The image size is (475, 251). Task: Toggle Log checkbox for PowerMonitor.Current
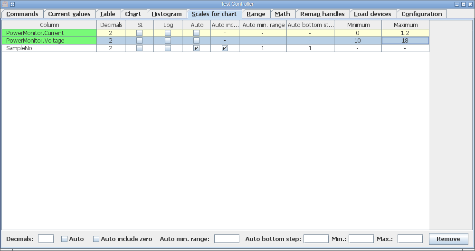click(x=168, y=33)
